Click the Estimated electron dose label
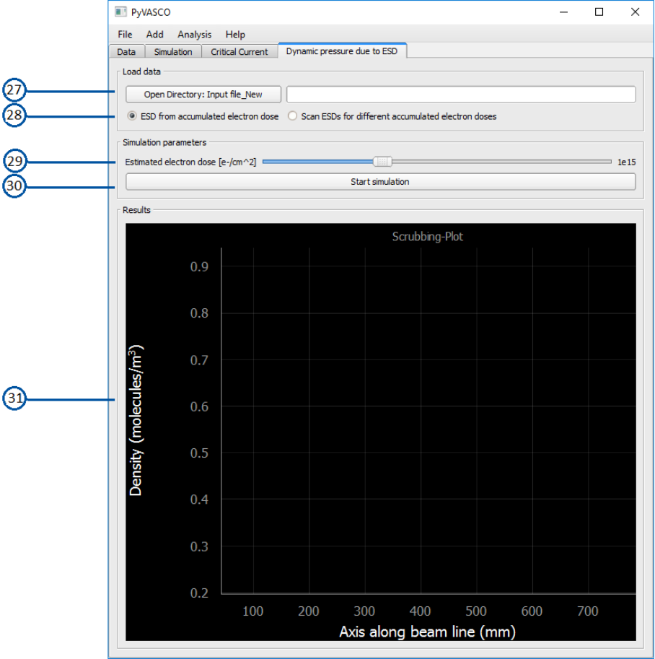Viewport: 655px width, 659px height. 190,162
